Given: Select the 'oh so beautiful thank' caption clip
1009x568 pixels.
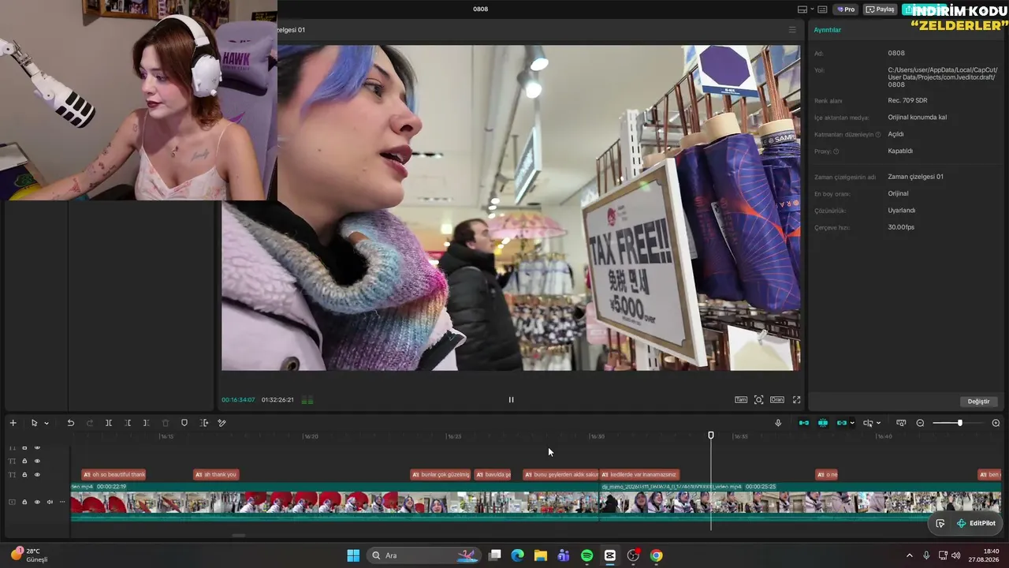Looking at the screenshot, I should [114, 474].
